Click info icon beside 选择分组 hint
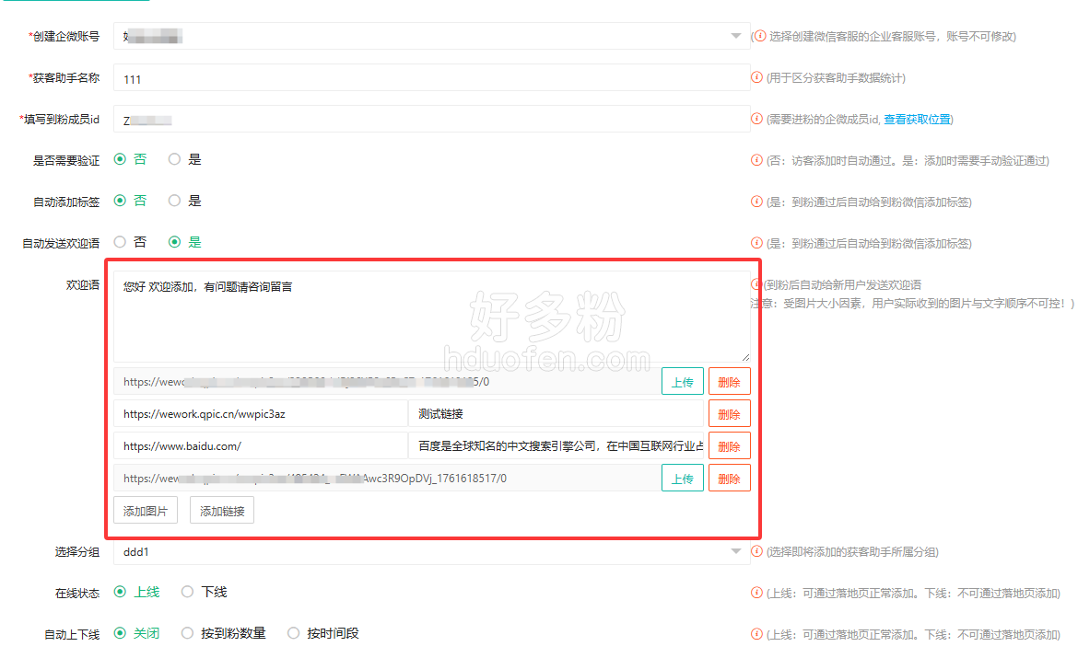This screenshot has height=658, width=1078. point(757,551)
